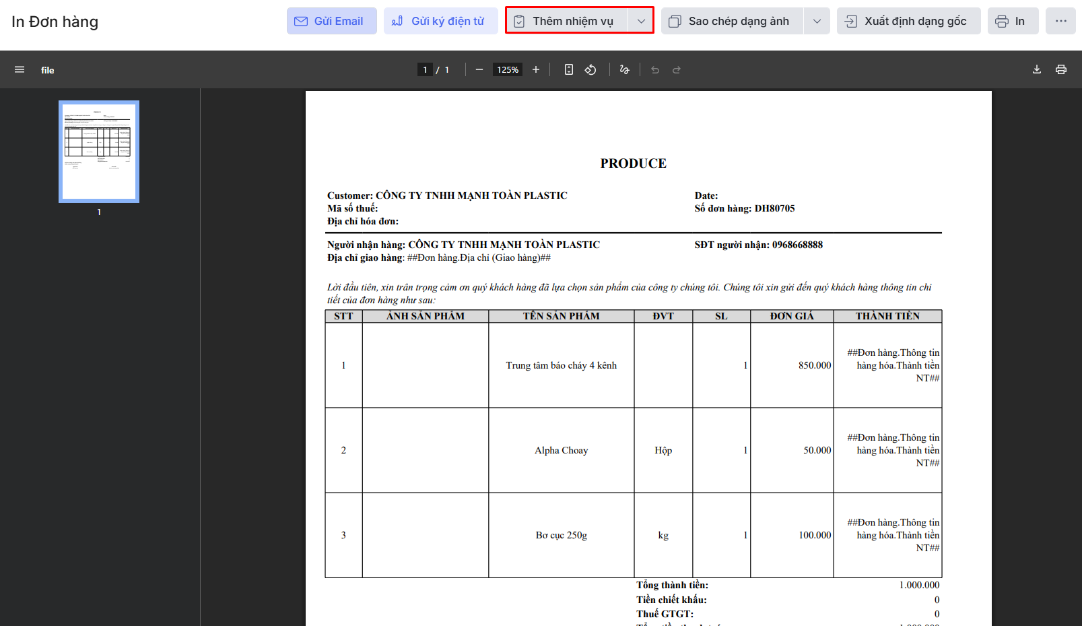This screenshot has height=626, width=1082.
Task: Expand the Thêm nhiệm vụ dropdown arrow
Action: coord(641,21)
